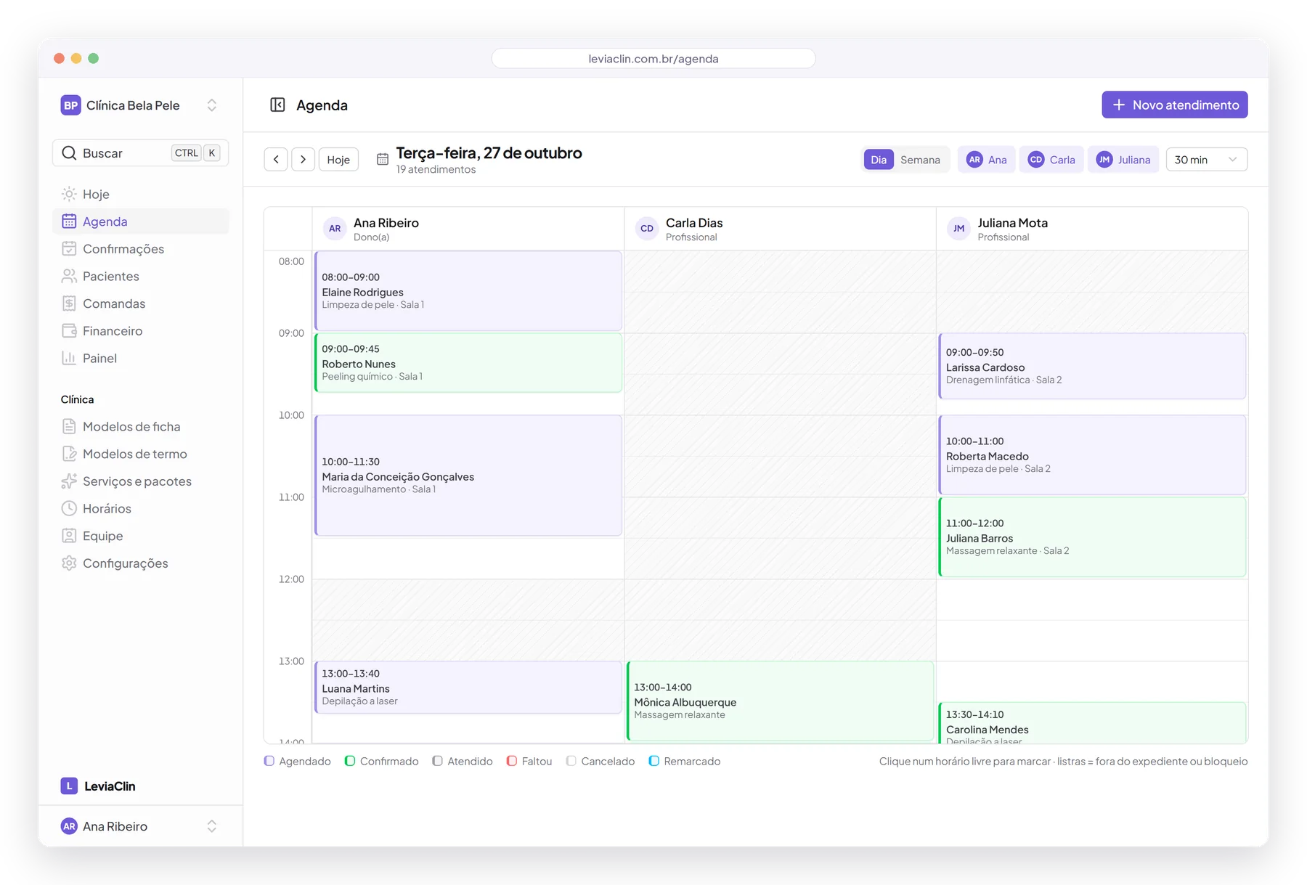
Task: Click the Painel chart icon
Action: pyautogui.click(x=69, y=358)
